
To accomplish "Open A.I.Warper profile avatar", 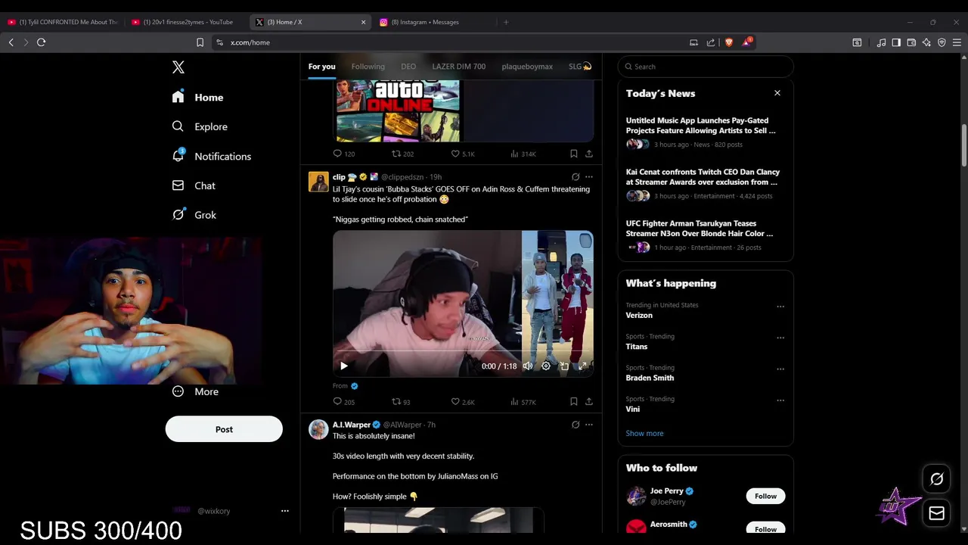I will [318, 430].
